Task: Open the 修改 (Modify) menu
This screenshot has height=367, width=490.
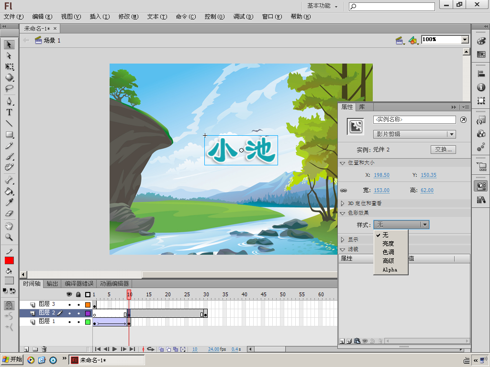Action: click(128, 17)
